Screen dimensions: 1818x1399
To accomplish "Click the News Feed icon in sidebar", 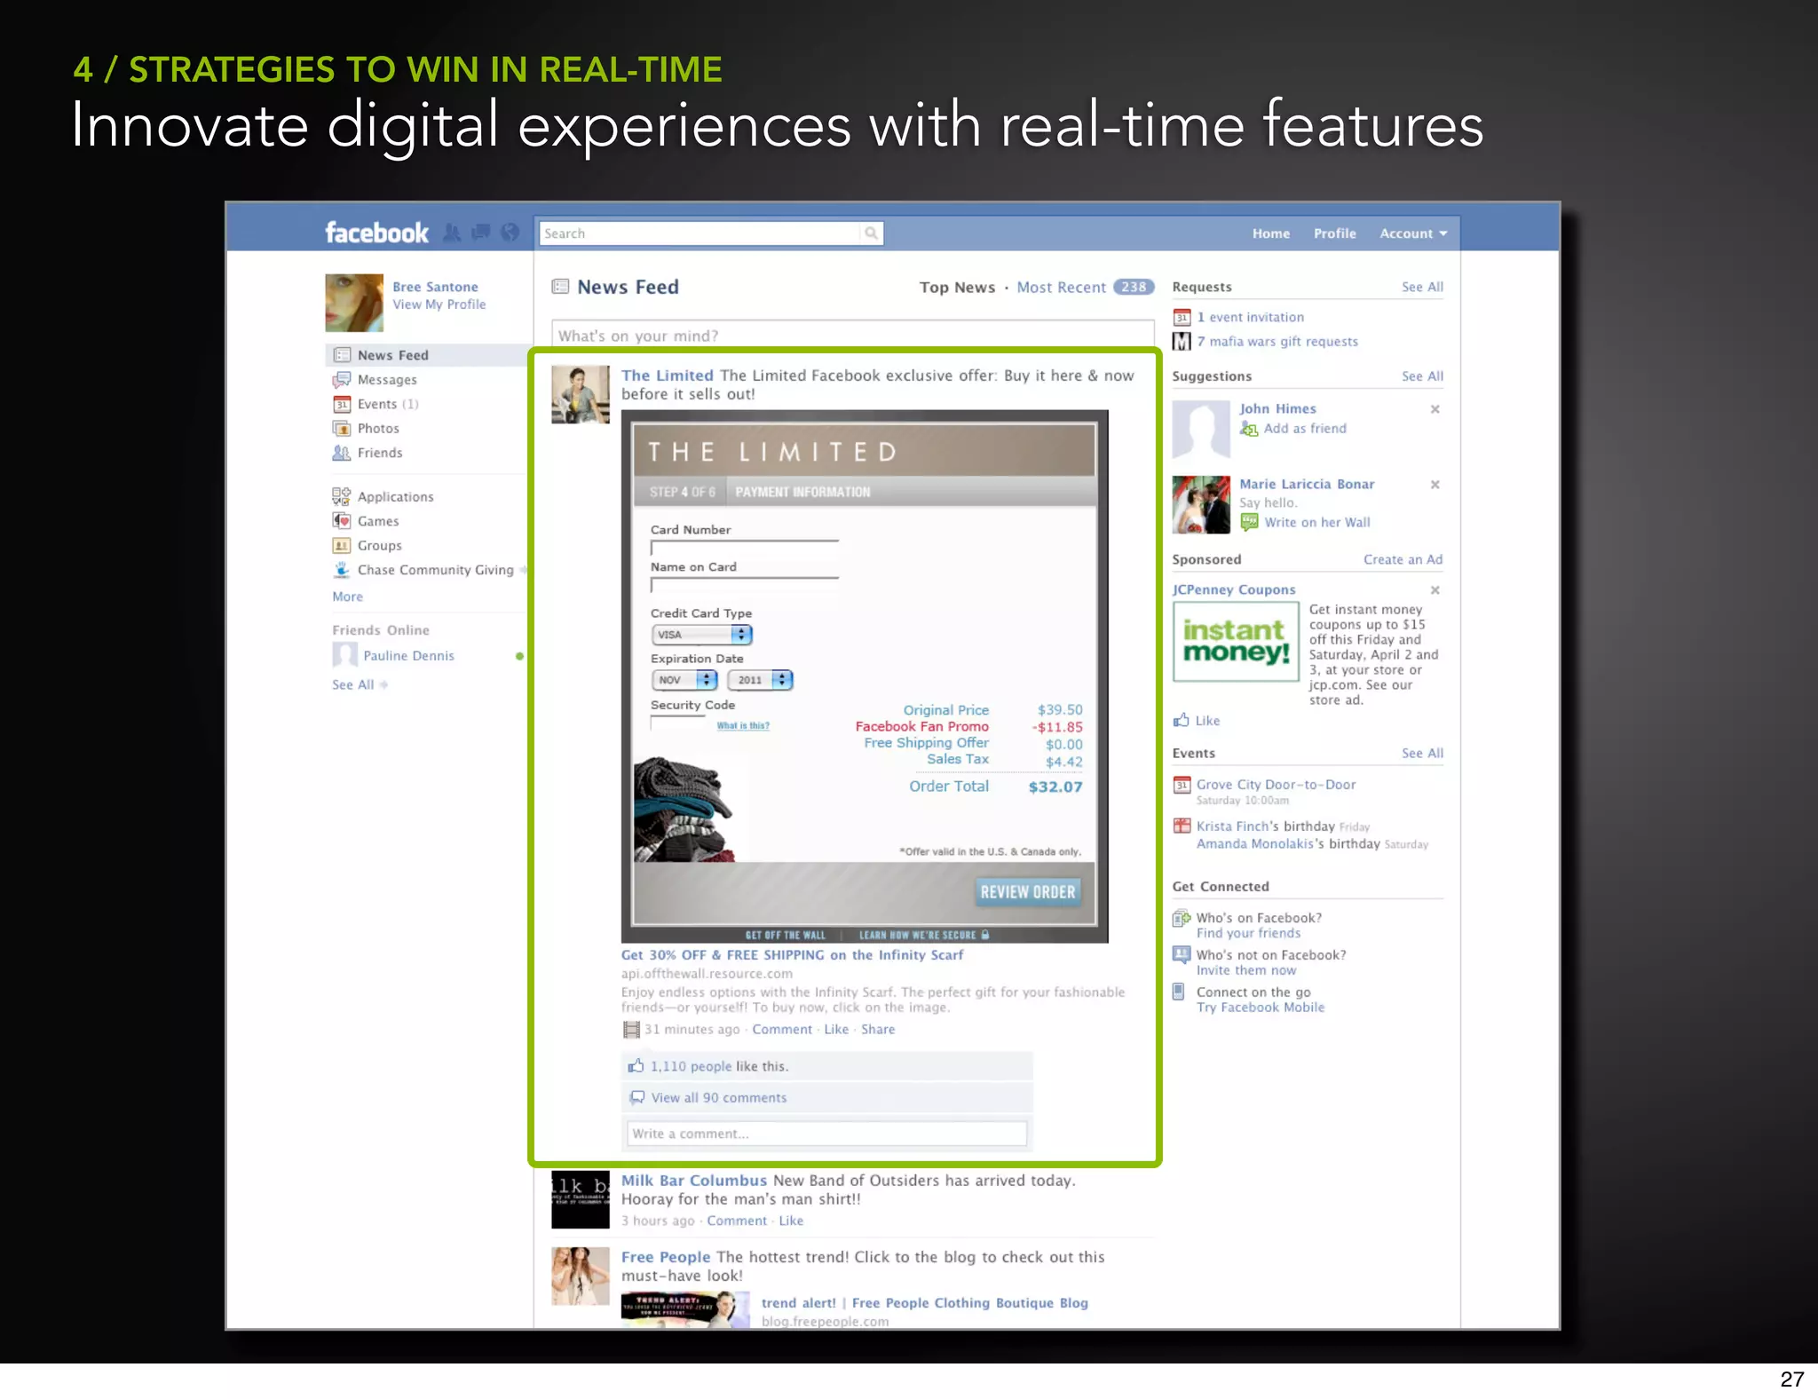I will 342,355.
